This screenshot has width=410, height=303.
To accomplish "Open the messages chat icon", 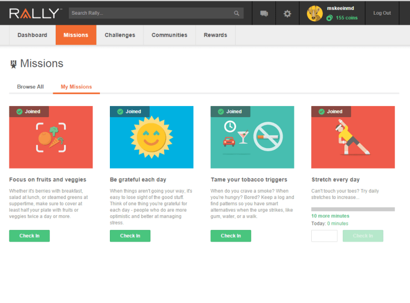I will 264,14.
